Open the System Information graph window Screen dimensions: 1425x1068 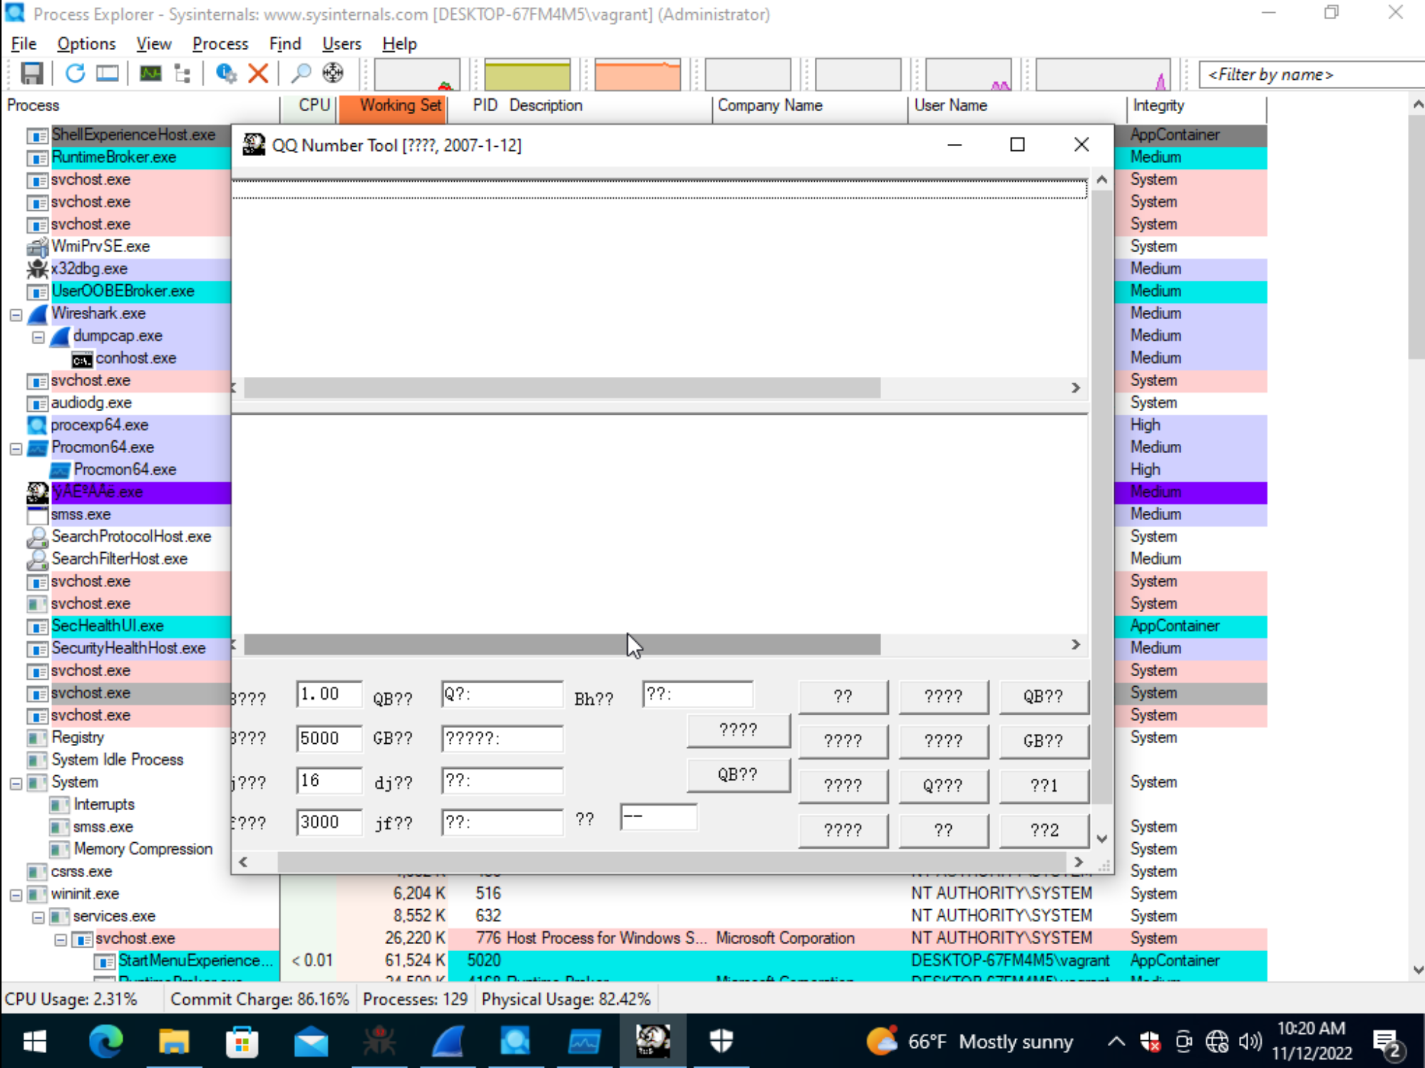coord(150,73)
